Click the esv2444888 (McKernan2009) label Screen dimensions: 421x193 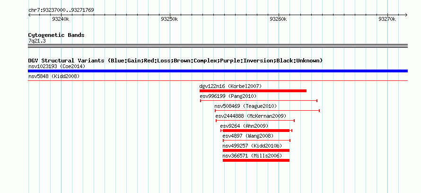[x=251, y=116]
